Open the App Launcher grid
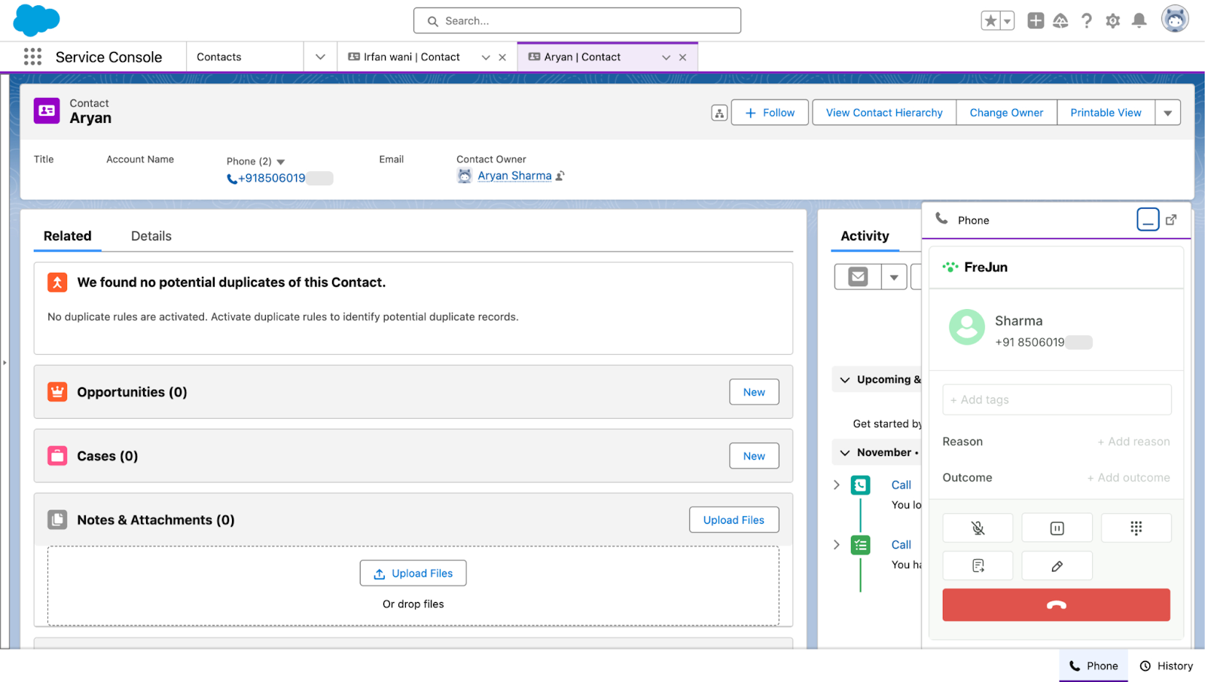Image resolution: width=1205 pixels, height=682 pixels. pos(32,57)
